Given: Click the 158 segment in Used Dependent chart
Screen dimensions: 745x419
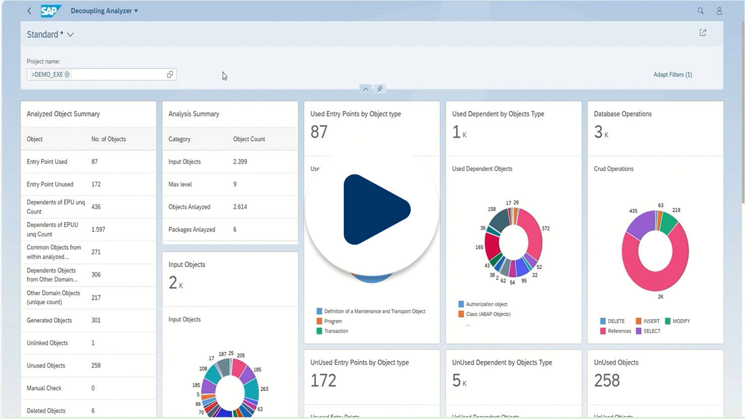Looking at the screenshot, I should [499, 219].
